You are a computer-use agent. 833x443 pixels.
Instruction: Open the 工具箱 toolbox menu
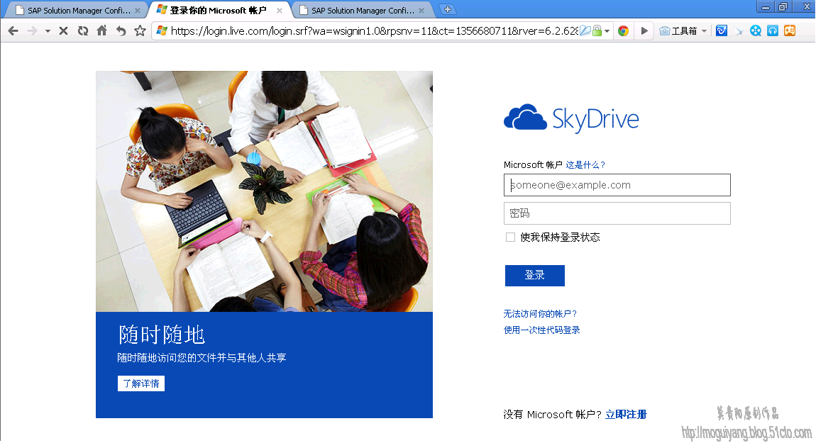coord(678,30)
